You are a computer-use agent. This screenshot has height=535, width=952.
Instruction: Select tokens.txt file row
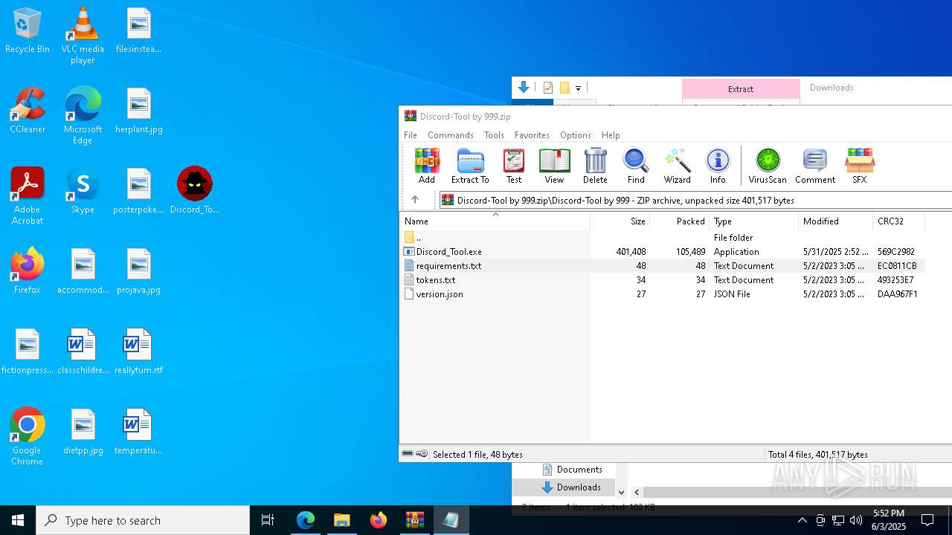point(662,280)
